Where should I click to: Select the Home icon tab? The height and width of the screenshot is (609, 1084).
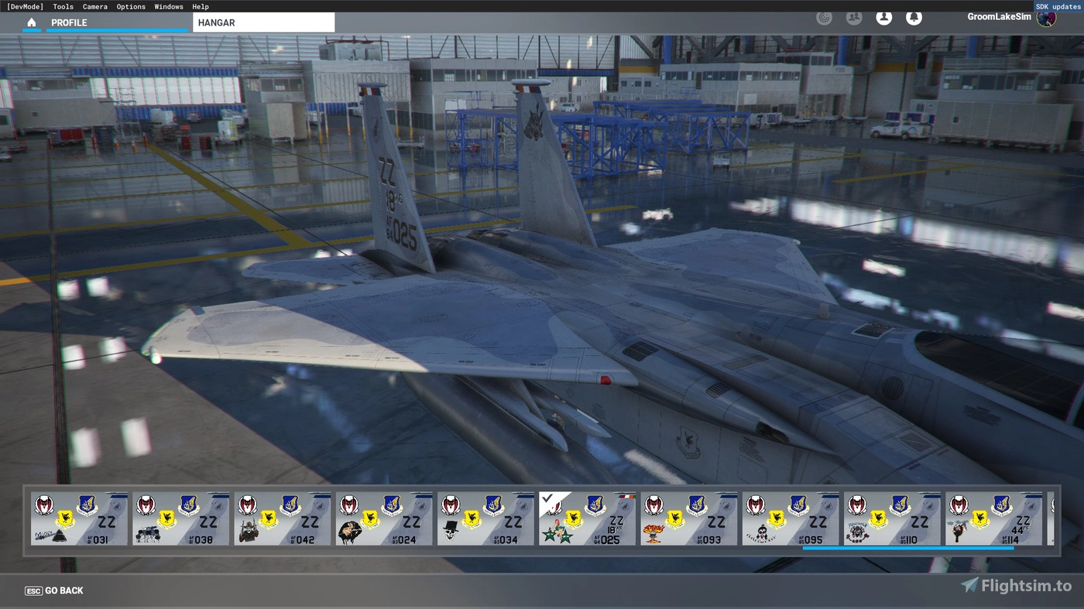point(31,22)
